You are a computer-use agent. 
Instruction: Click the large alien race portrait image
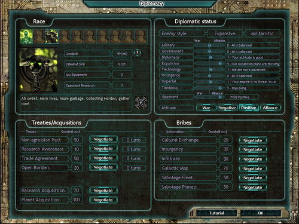[x=38, y=70]
